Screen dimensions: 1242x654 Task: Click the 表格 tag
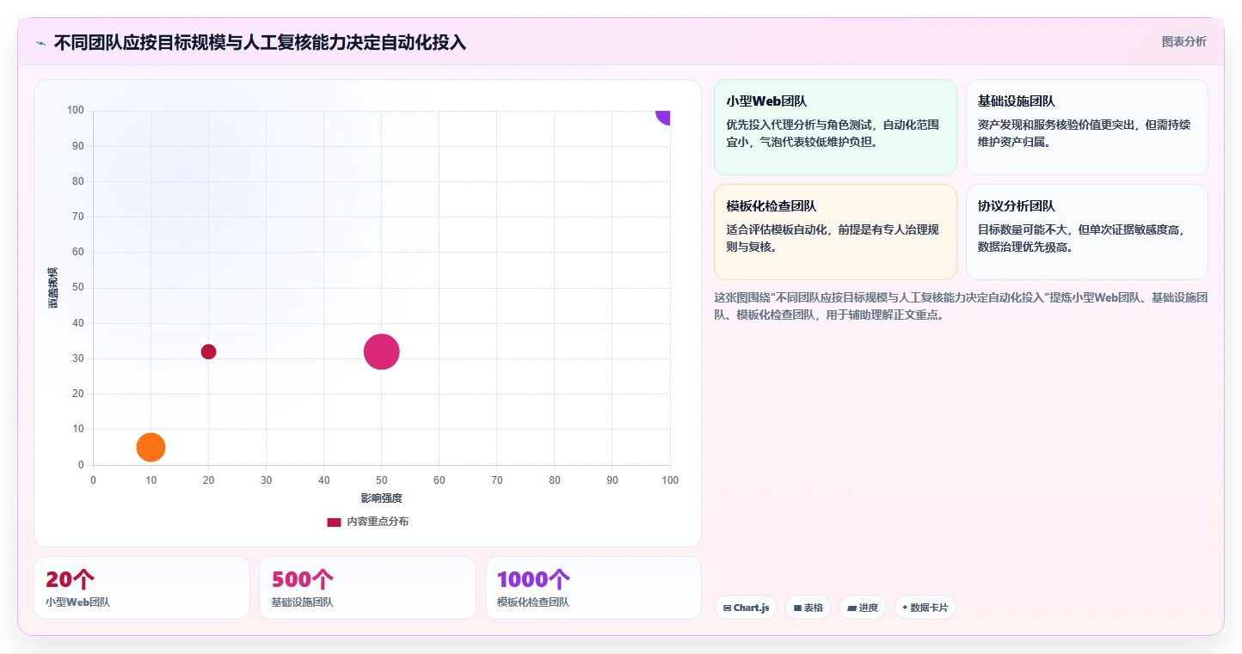point(808,608)
